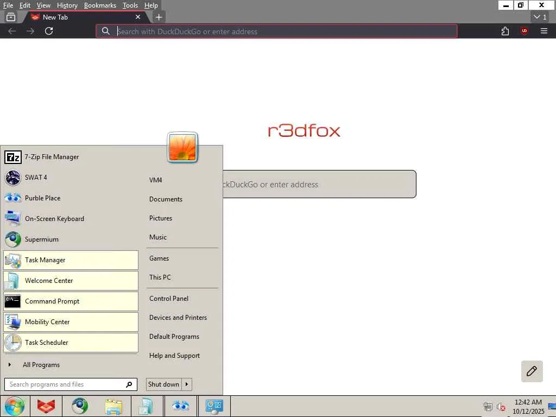This screenshot has width=556, height=417.
Task: Click the back navigation arrow
Action: pyautogui.click(x=12, y=31)
